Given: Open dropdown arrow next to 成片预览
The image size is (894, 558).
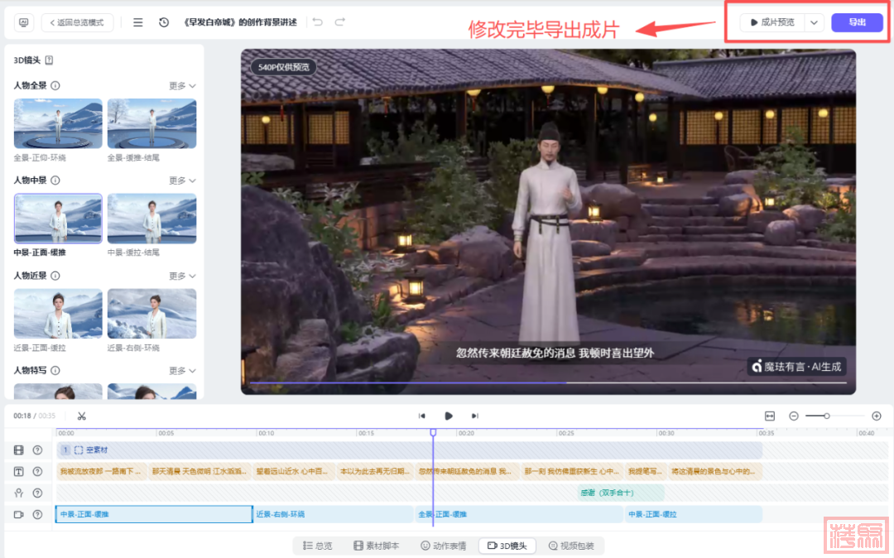Looking at the screenshot, I should [x=814, y=22].
